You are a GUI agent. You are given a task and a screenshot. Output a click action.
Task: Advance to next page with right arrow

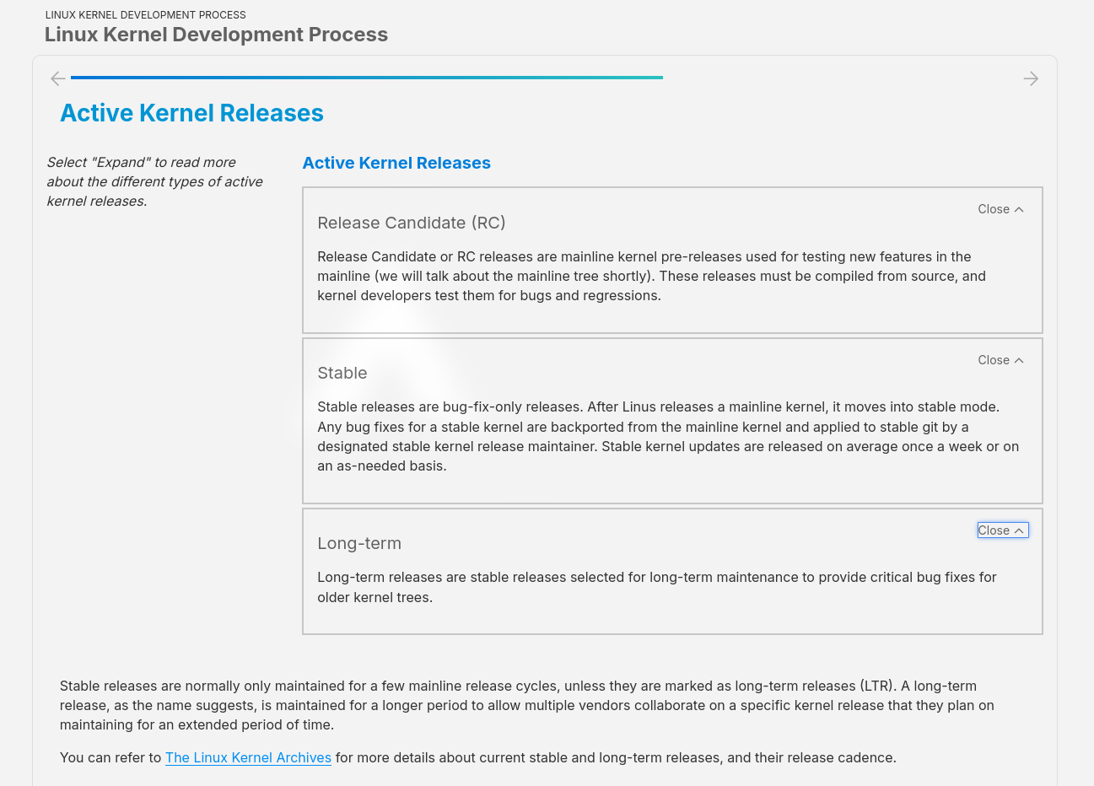point(1030,78)
